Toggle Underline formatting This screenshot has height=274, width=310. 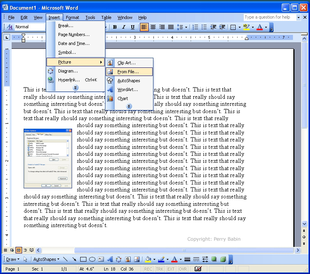tap(133, 27)
